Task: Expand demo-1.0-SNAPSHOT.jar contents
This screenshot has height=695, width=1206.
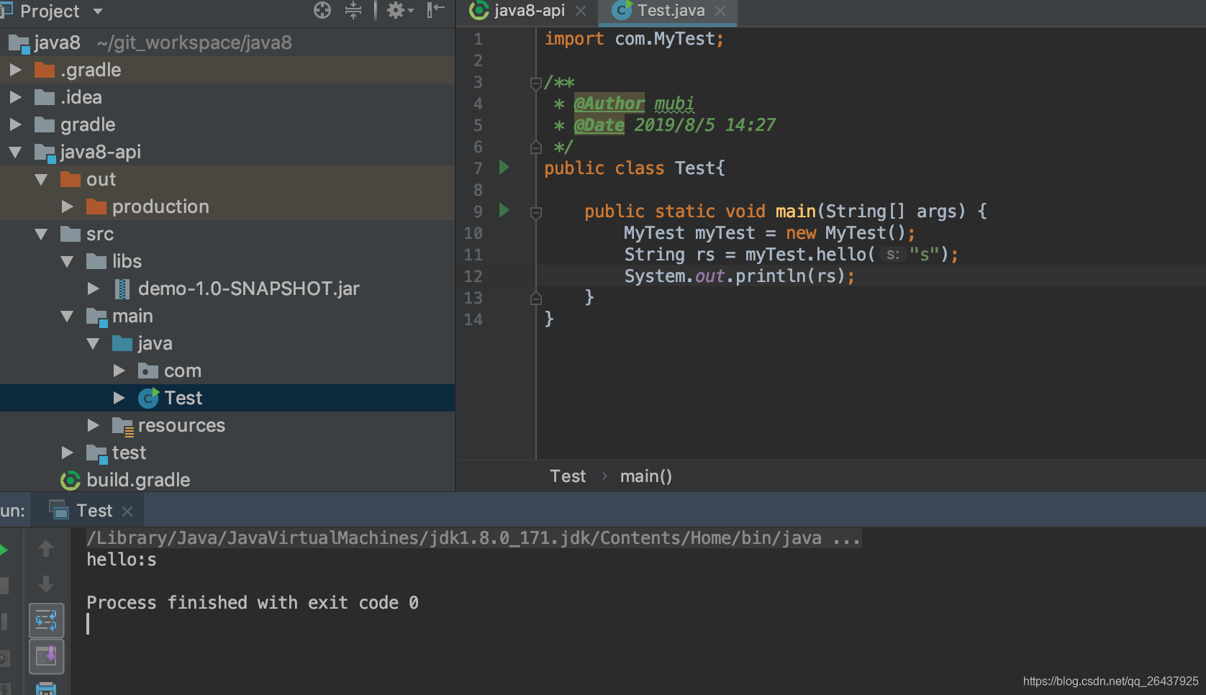Action: [x=94, y=289]
